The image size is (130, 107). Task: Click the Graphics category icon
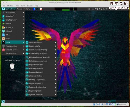[x=3, y=27]
